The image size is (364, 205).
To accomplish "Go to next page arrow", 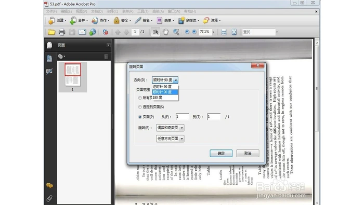I will click(126, 32).
